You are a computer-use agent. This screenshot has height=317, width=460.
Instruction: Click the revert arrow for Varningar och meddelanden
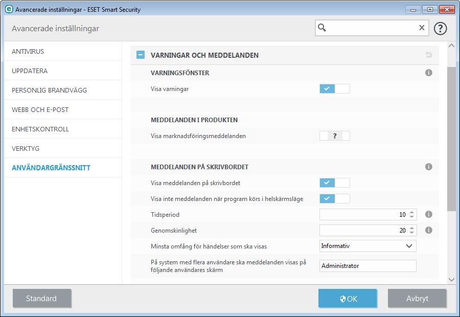(428, 55)
